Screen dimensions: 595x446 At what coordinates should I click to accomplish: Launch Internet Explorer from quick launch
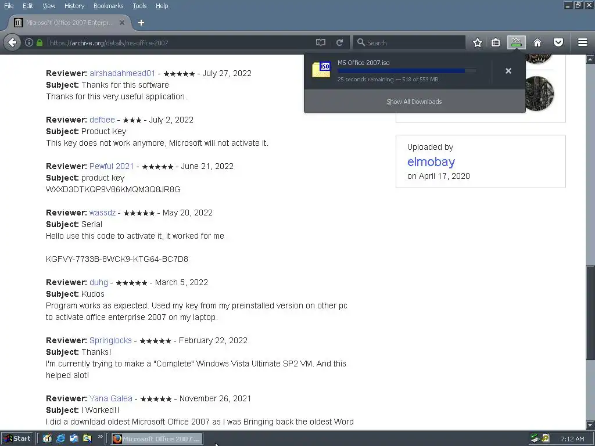pyautogui.click(x=60, y=438)
